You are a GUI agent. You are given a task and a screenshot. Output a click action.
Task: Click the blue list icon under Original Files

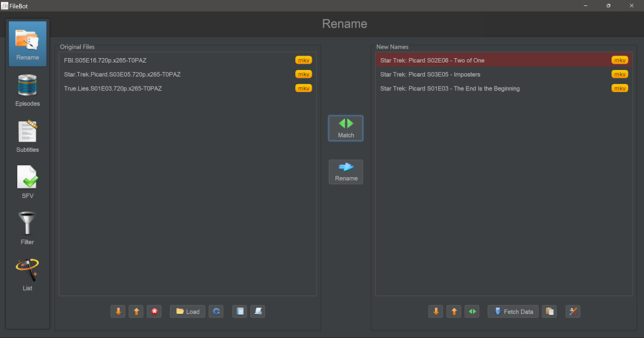click(240, 312)
